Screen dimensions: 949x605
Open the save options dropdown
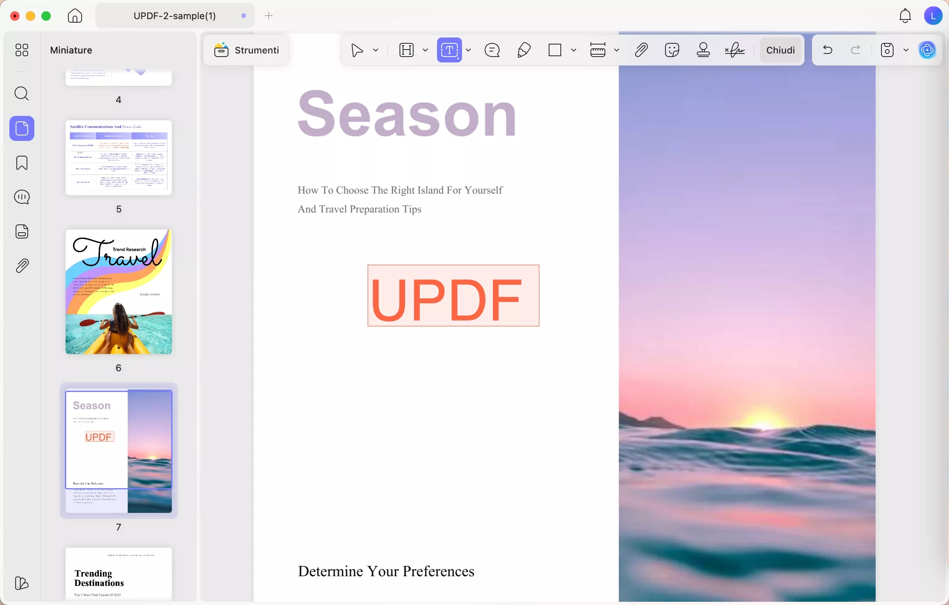906,50
